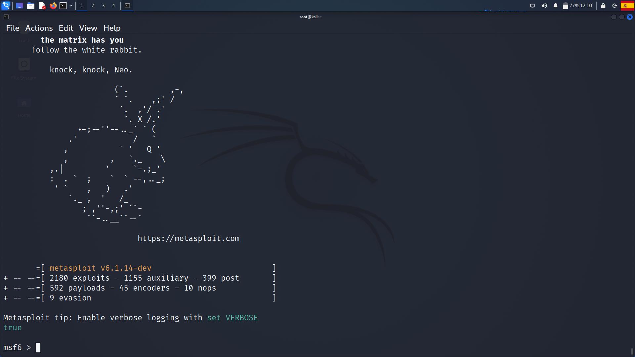Open the text editor launcher

click(x=42, y=6)
